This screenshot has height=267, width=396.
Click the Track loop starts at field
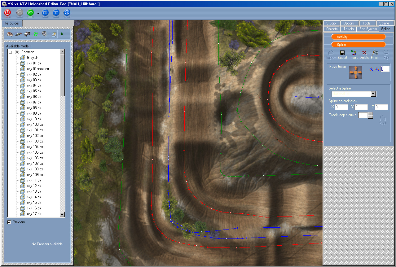(x=363, y=115)
